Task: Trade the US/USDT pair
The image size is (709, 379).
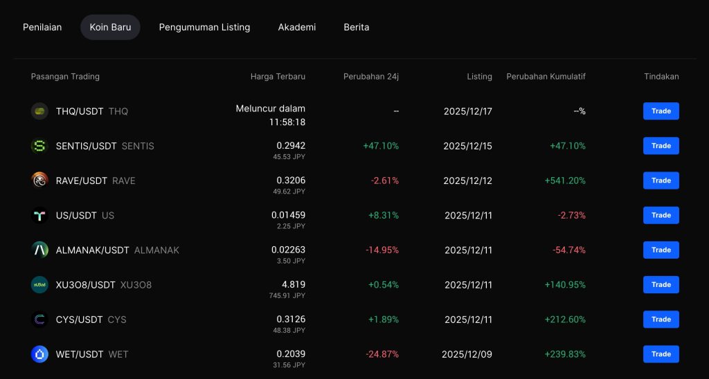Action: pos(661,216)
